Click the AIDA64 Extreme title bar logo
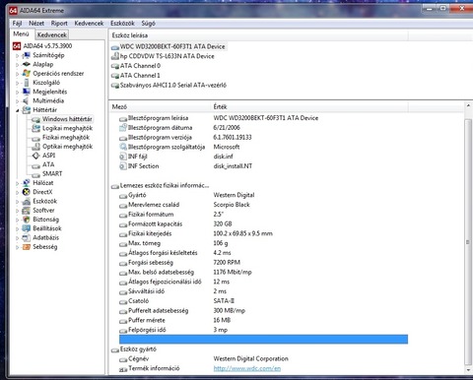Image resolution: width=473 pixels, height=380 pixels. click(13, 11)
